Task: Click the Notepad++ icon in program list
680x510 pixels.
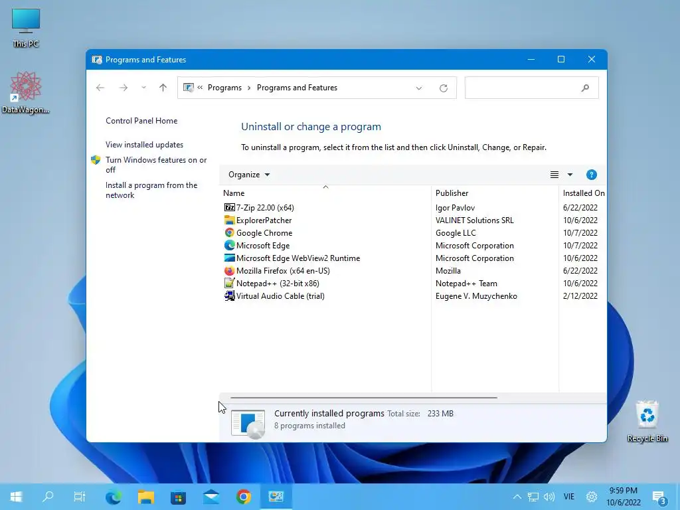Action: 229,283
